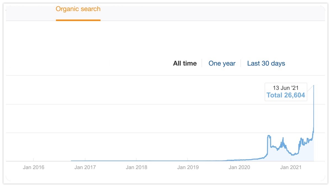Screen dimensions: 331x187
Task: Click the late-2020 peak on the chart line
Action: tap(283, 138)
